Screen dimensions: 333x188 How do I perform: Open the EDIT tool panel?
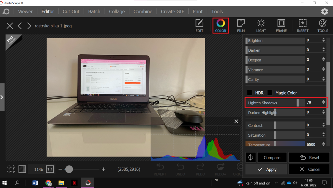pyautogui.click(x=199, y=26)
